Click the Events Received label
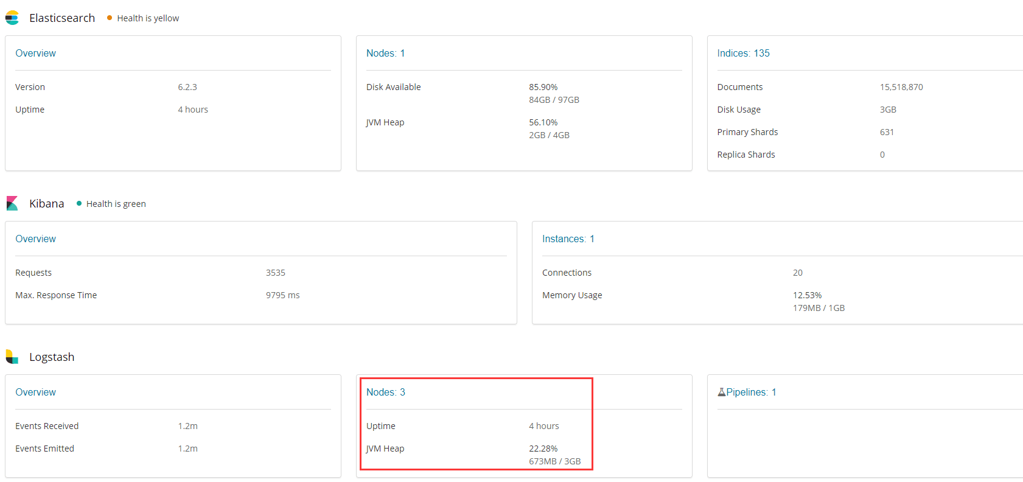 [47, 426]
